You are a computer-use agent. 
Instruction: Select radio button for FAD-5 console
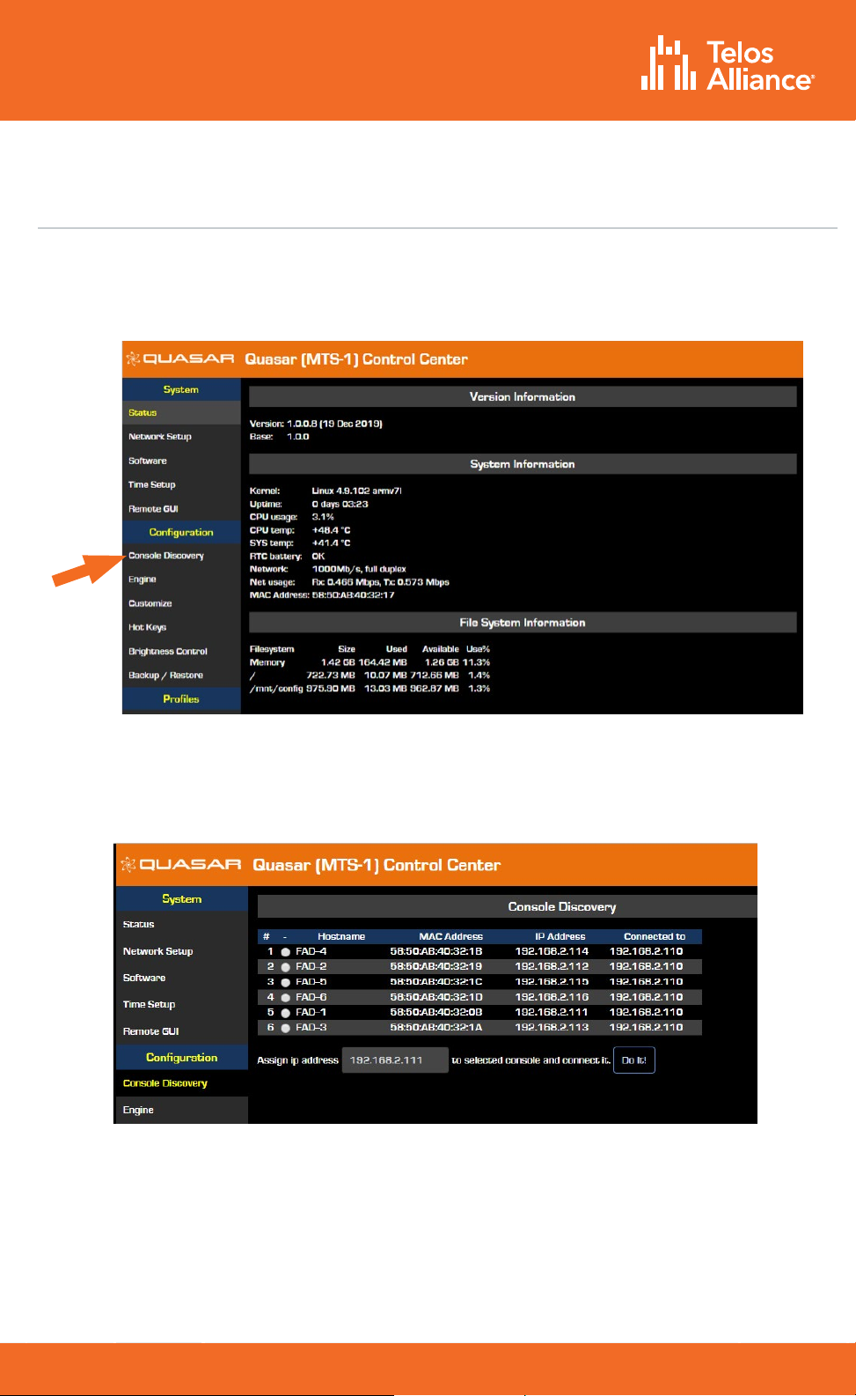tap(286, 982)
